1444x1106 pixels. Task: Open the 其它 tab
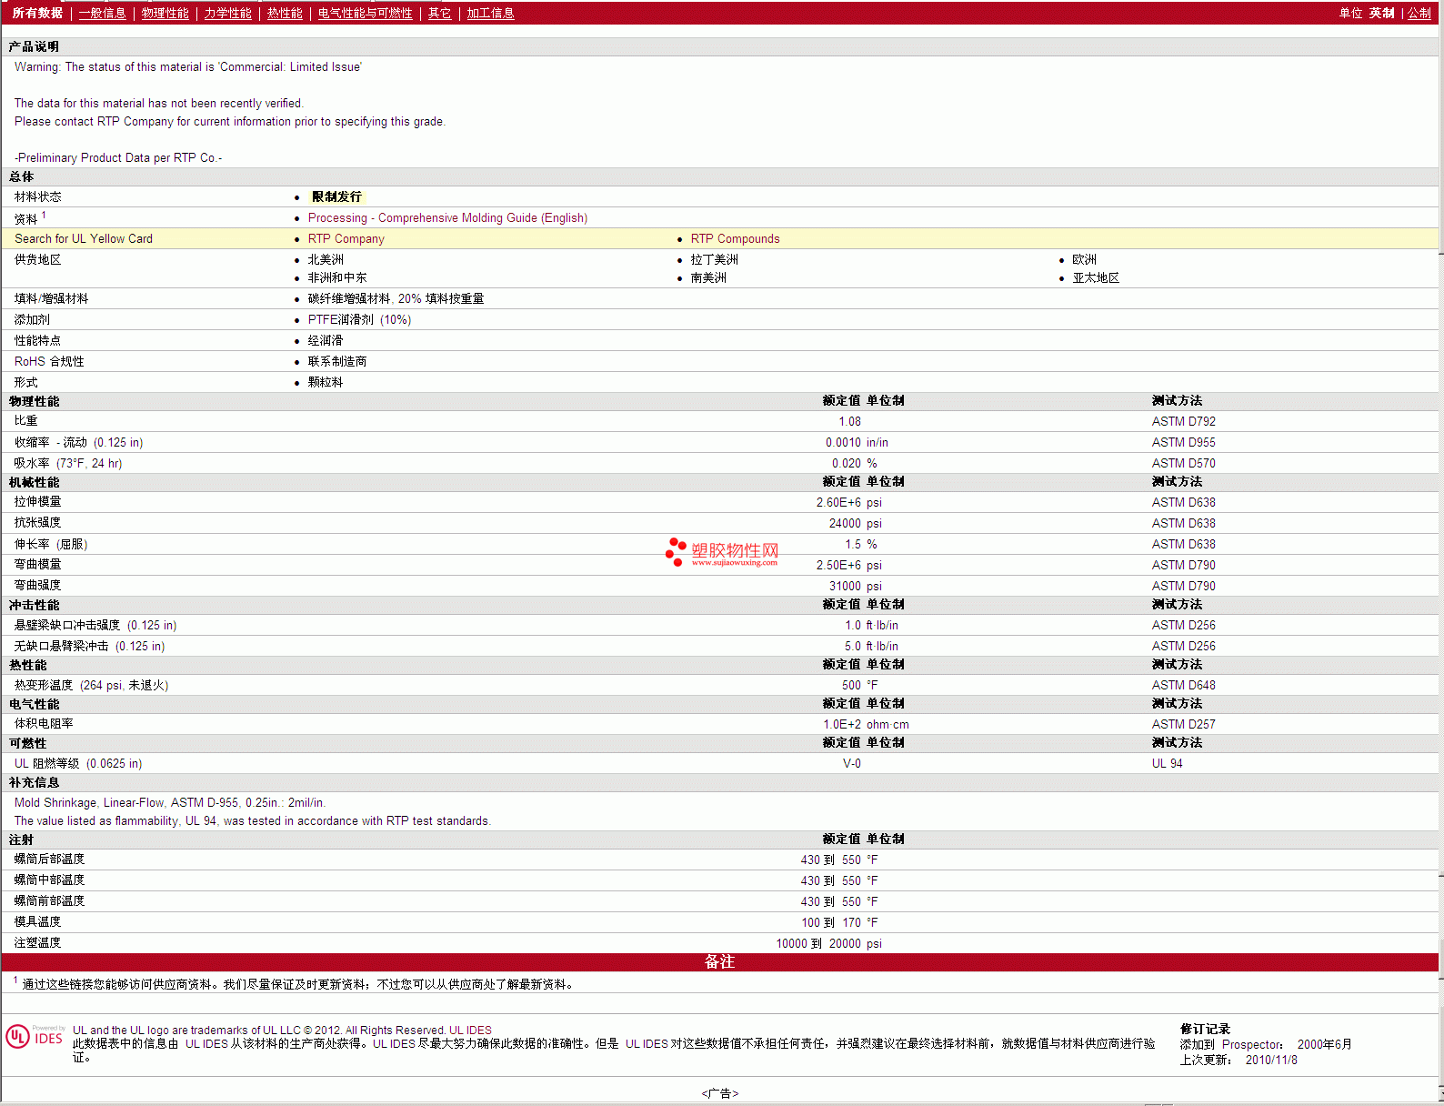click(x=439, y=13)
